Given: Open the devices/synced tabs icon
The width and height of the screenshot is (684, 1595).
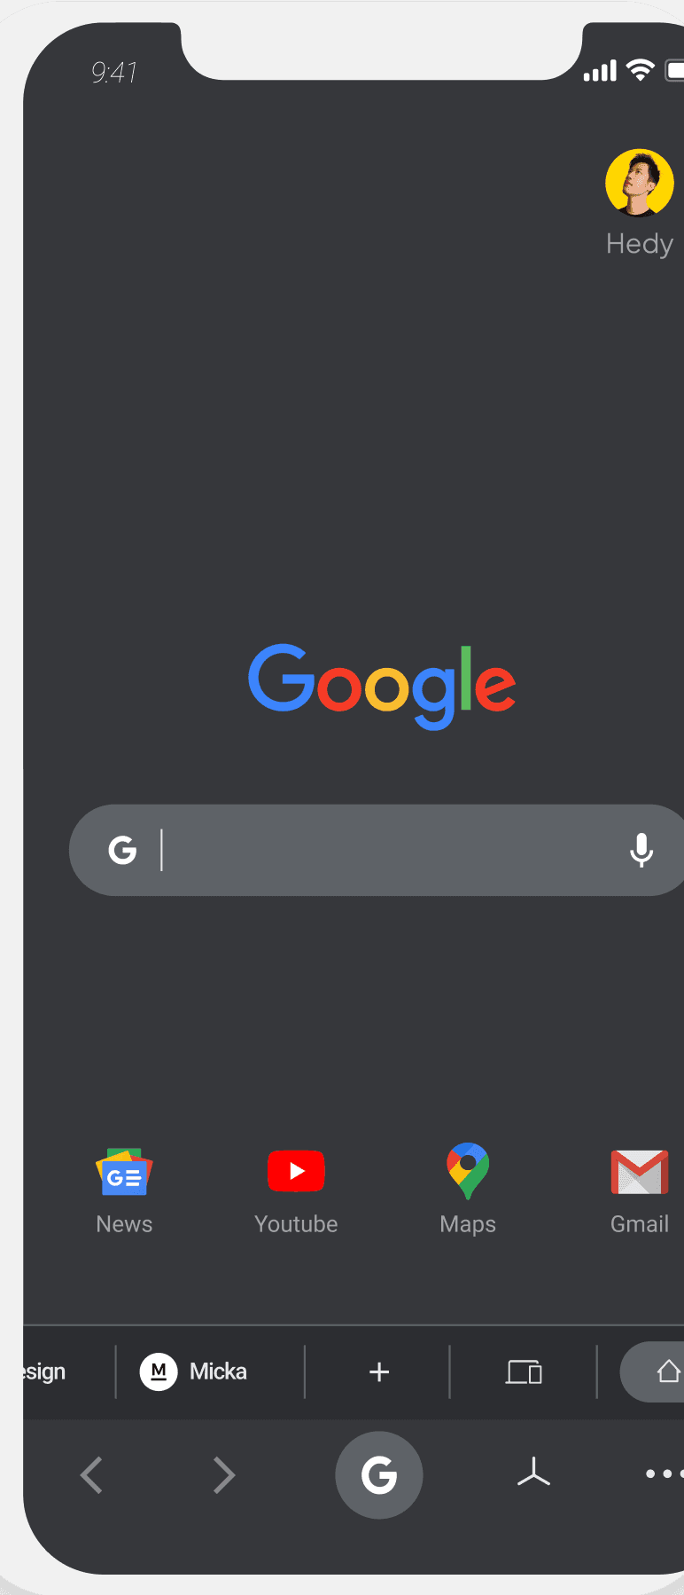Looking at the screenshot, I should (x=524, y=1372).
